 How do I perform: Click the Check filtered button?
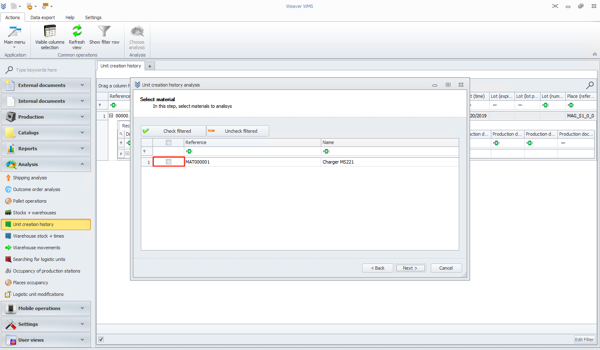[173, 131]
